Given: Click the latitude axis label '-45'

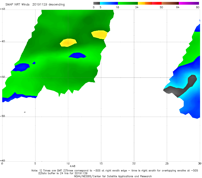Looking at the screenshot, I should [x=2, y=41].
